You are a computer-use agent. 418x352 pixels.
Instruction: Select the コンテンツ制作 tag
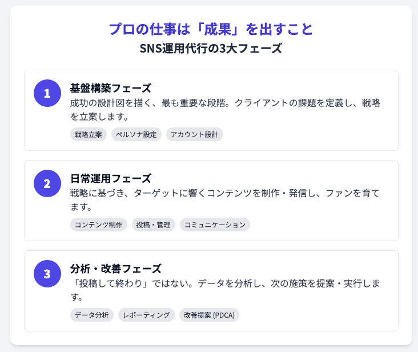pyautogui.click(x=99, y=225)
